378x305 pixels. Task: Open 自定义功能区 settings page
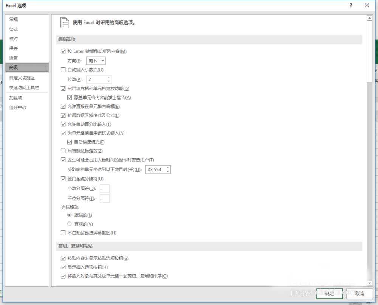[x=22, y=78]
